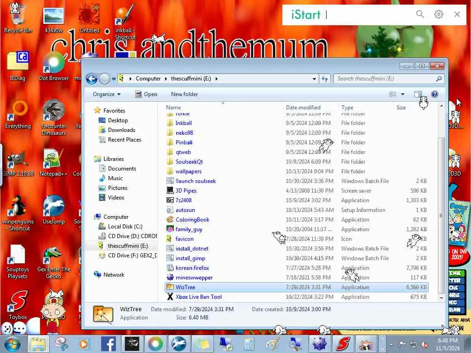471x353 pixels.
Task: Open the Organize dropdown menu
Action: (107, 94)
